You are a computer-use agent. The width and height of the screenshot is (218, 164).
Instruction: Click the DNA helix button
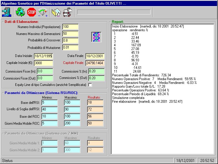pos(96,37)
